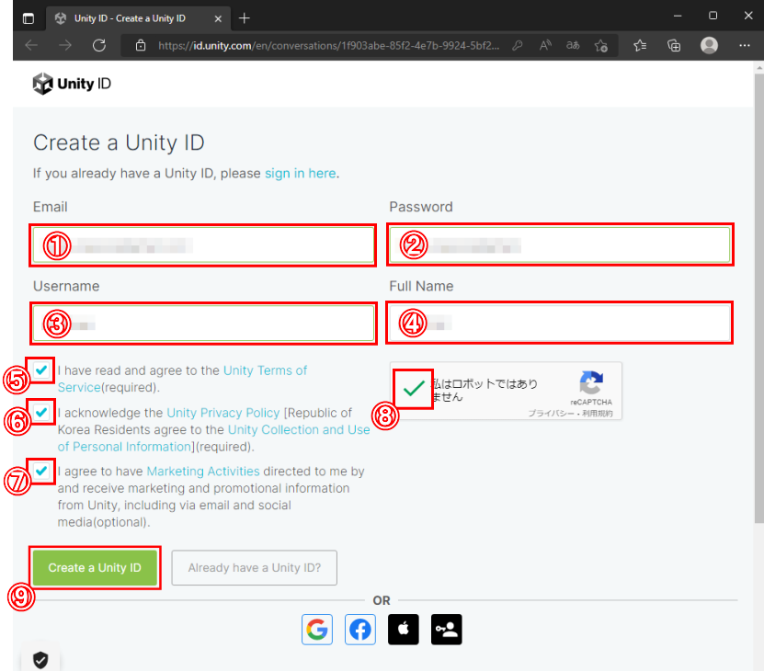Toggle the Unity Terms of Service checkbox
This screenshot has height=671, width=764.
pyautogui.click(x=41, y=370)
